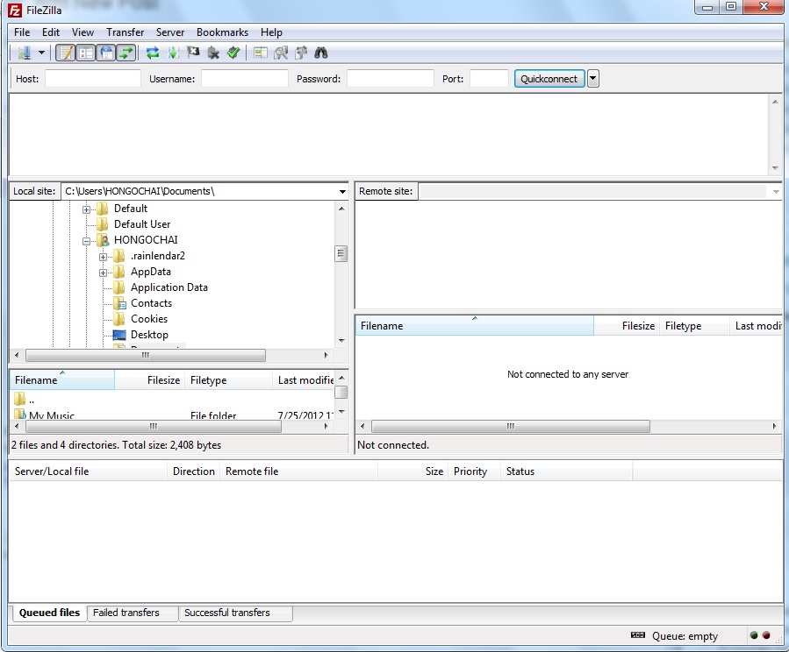The height and width of the screenshot is (652, 789).
Task: Switch to the Successful transfers tab
Action: [235, 613]
